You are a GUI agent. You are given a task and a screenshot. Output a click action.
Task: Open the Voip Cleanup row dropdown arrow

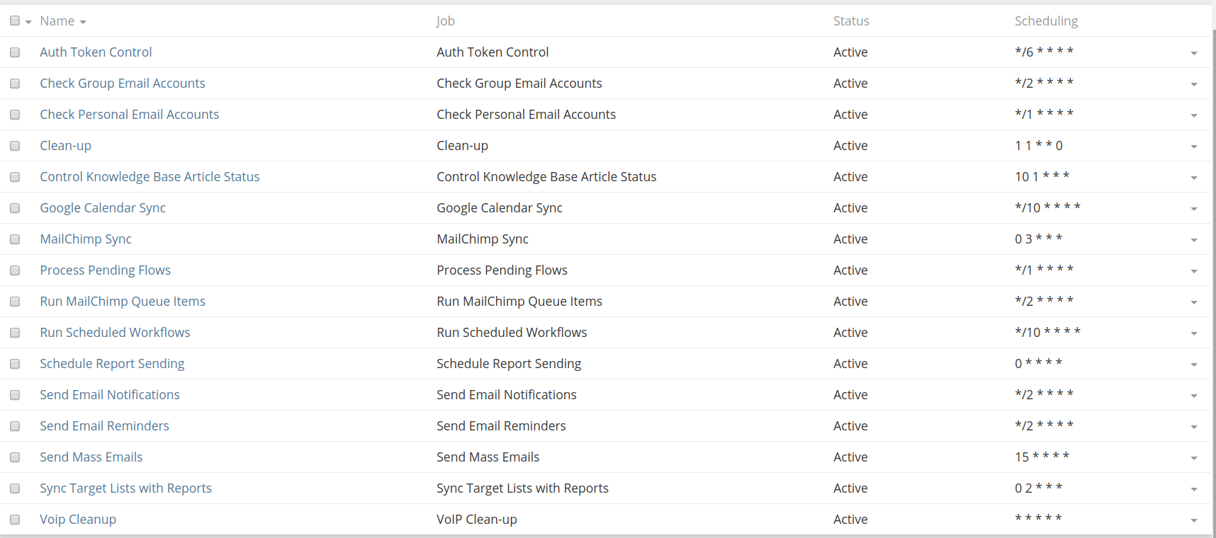coord(1193,520)
